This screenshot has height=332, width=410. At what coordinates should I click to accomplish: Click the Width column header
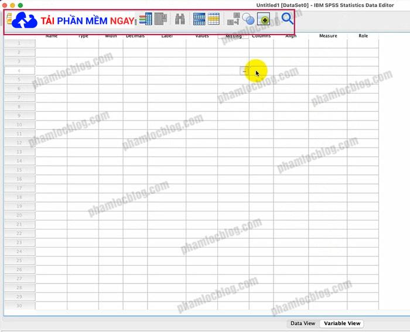(x=111, y=36)
